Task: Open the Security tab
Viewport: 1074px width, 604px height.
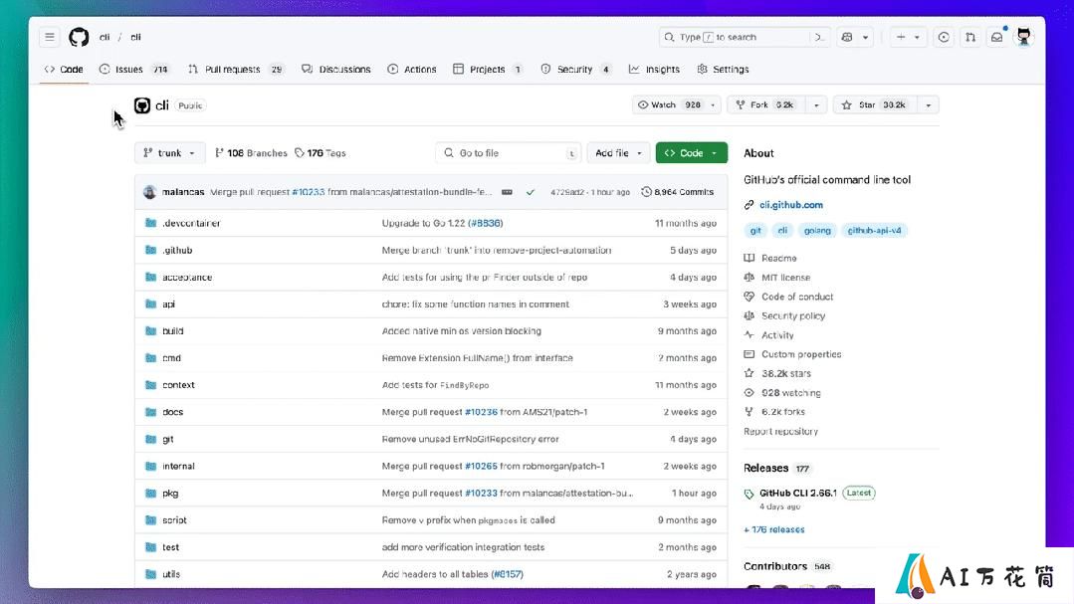Action: [576, 70]
